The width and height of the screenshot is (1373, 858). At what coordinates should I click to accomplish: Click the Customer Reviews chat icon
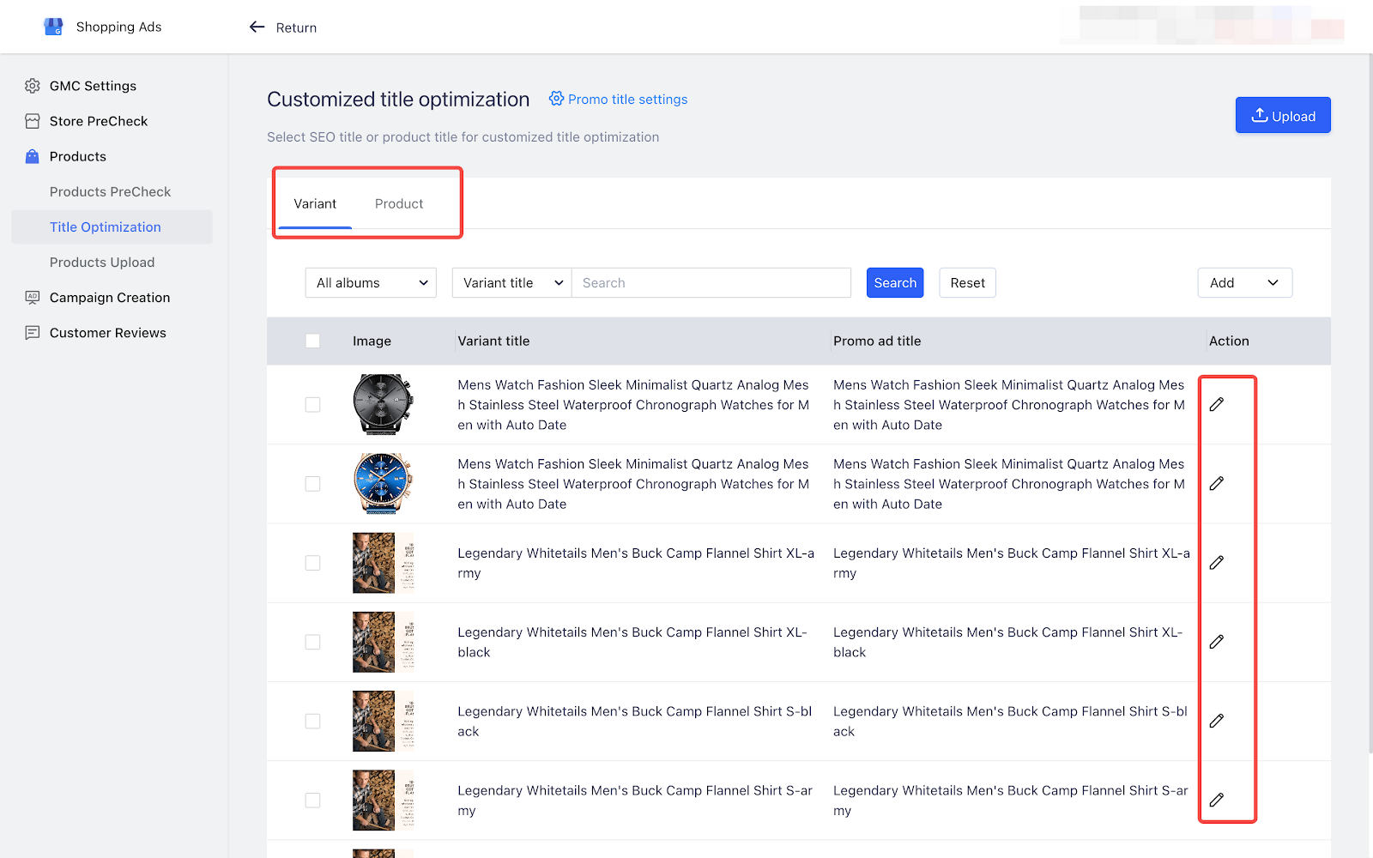(x=33, y=333)
